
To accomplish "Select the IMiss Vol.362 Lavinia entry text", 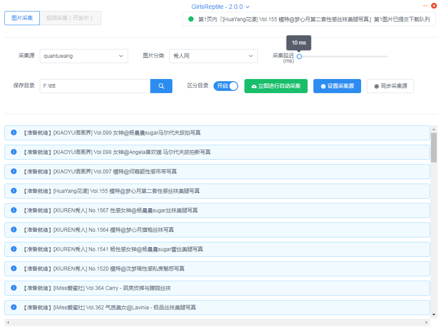I will (109, 308).
